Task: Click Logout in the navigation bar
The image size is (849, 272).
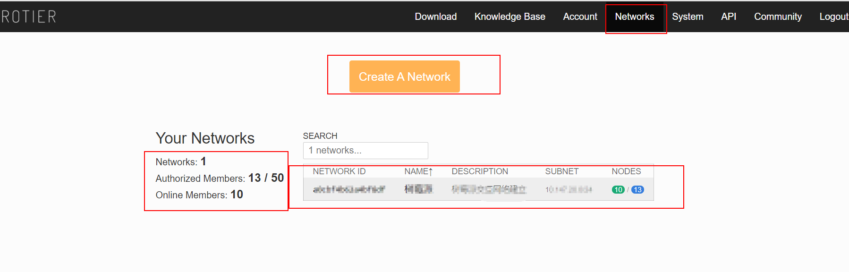Action: click(834, 17)
